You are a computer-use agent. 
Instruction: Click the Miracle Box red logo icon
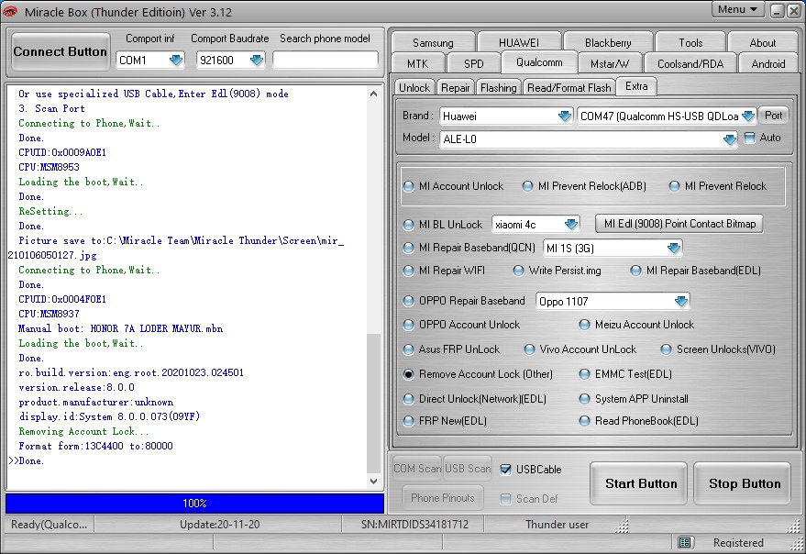pyautogui.click(x=10, y=11)
